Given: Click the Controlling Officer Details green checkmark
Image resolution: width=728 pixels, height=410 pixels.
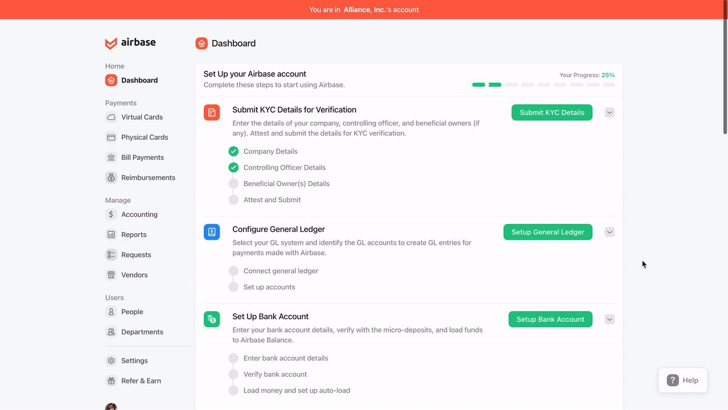Looking at the screenshot, I should pyautogui.click(x=234, y=167).
